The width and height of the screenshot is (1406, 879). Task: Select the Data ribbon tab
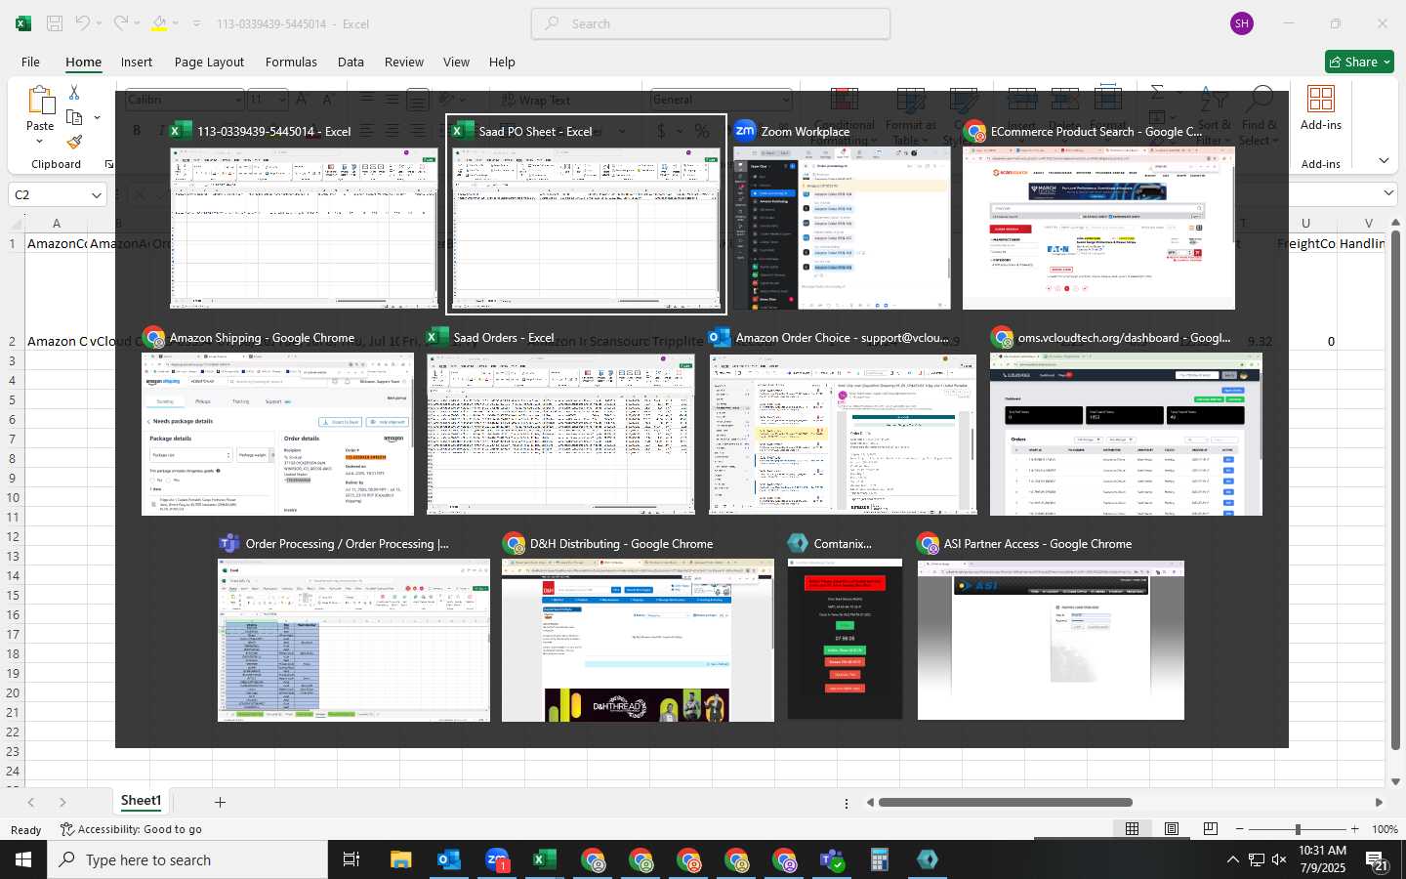[x=351, y=62]
